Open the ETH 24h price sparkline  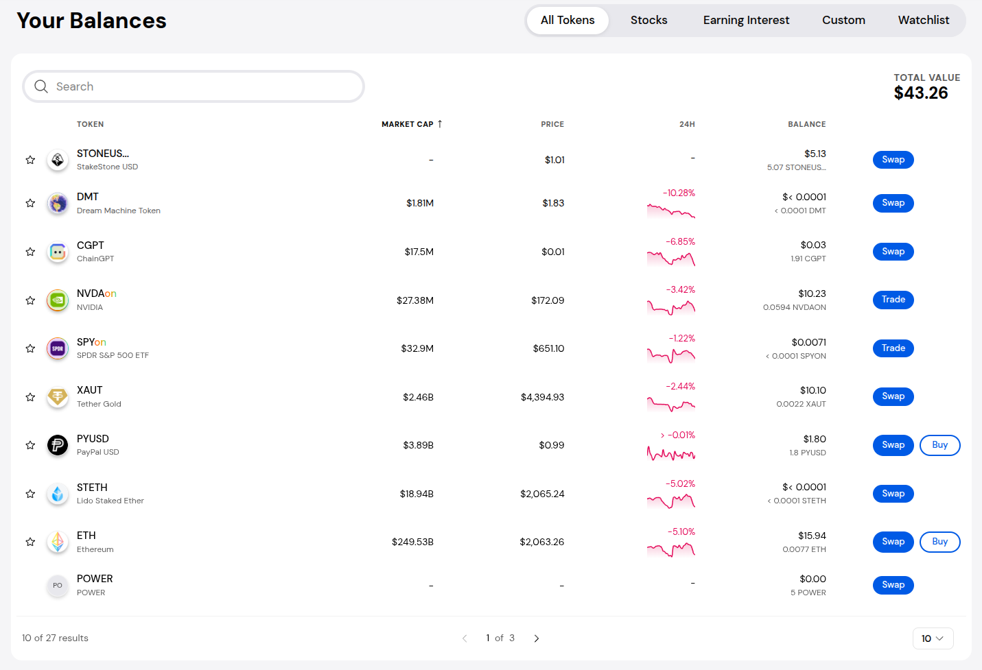pyautogui.click(x=671, y=549)
